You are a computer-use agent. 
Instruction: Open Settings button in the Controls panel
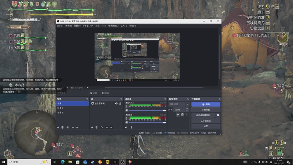pyautogui.click(x=206, y=126)
